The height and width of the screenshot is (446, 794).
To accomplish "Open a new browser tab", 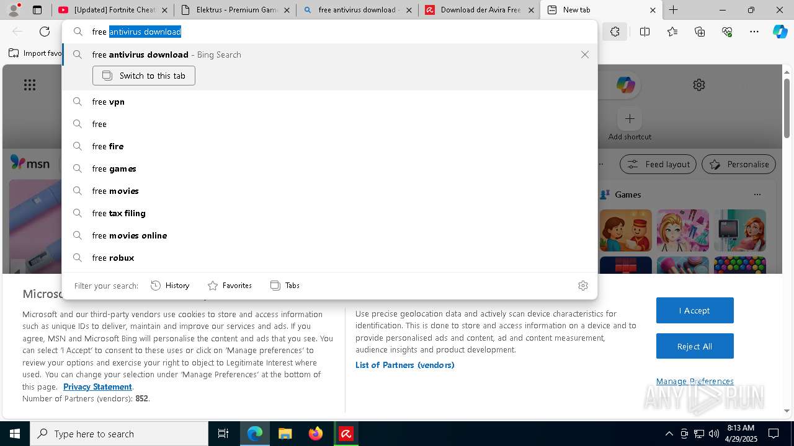I will point(674,10).
